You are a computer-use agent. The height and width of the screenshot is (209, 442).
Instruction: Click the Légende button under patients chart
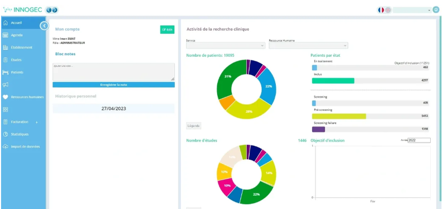[194, 126]
